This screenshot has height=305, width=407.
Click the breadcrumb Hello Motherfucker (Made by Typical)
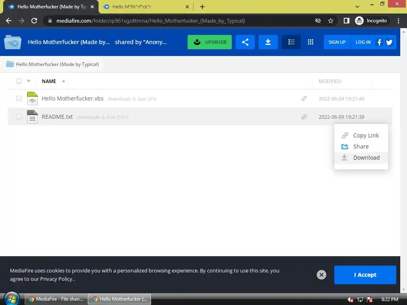point(57,64)
